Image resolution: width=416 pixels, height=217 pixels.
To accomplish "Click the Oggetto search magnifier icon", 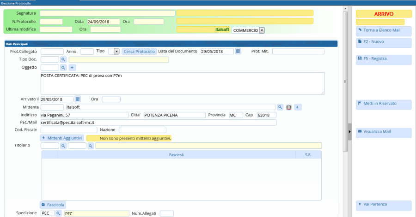I will point(63,67).
